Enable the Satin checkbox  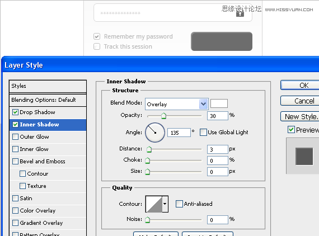(15, 198)
